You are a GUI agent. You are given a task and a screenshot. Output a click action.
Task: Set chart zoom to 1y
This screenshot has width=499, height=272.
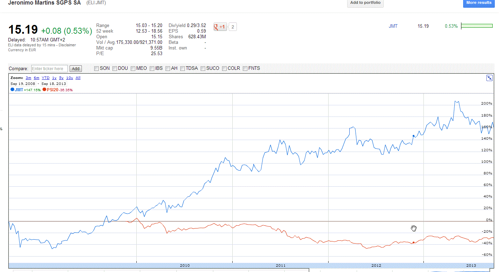point(54,78)
